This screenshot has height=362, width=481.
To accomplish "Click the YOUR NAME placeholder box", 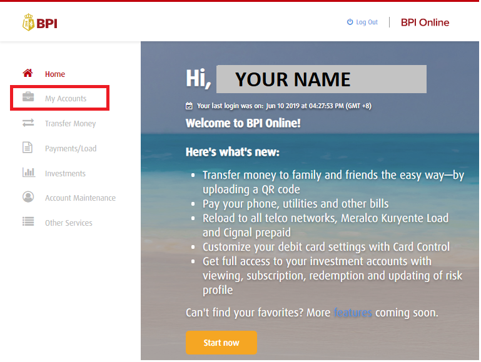I will point(321,79).
